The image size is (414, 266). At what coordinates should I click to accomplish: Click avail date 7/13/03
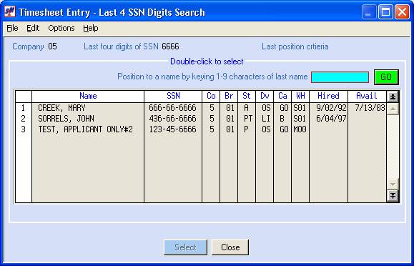pyautogui.click(x=370, y=108)
